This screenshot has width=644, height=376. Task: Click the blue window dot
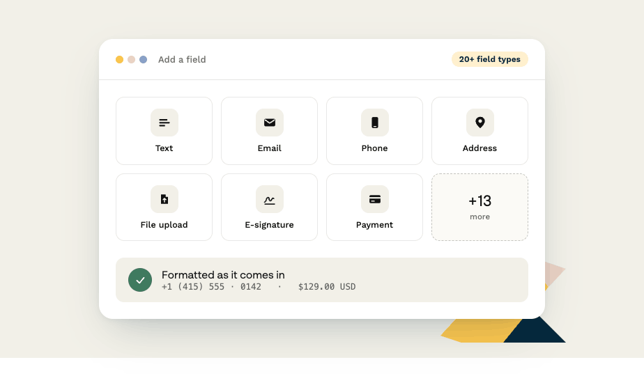[144, 59]
